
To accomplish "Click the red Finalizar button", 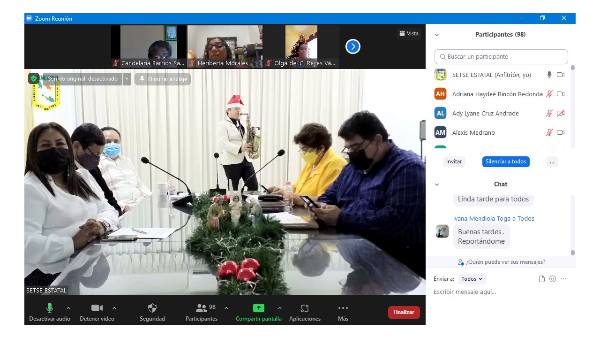I will coord(404,312).
